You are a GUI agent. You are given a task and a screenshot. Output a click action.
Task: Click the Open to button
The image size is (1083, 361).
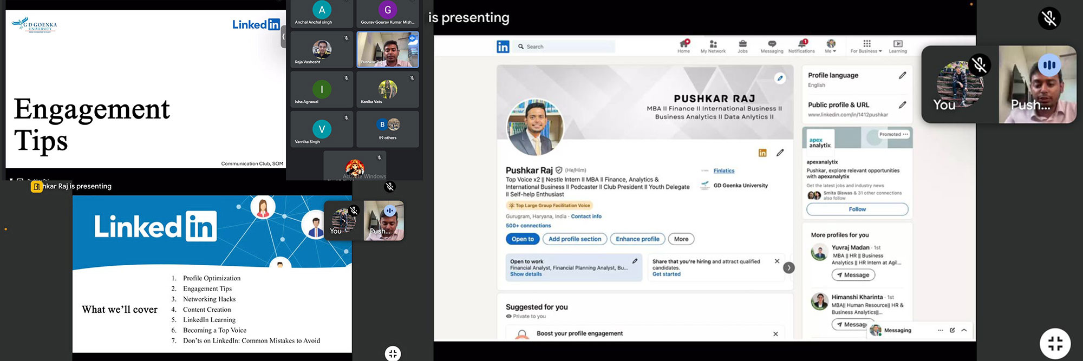523,239
